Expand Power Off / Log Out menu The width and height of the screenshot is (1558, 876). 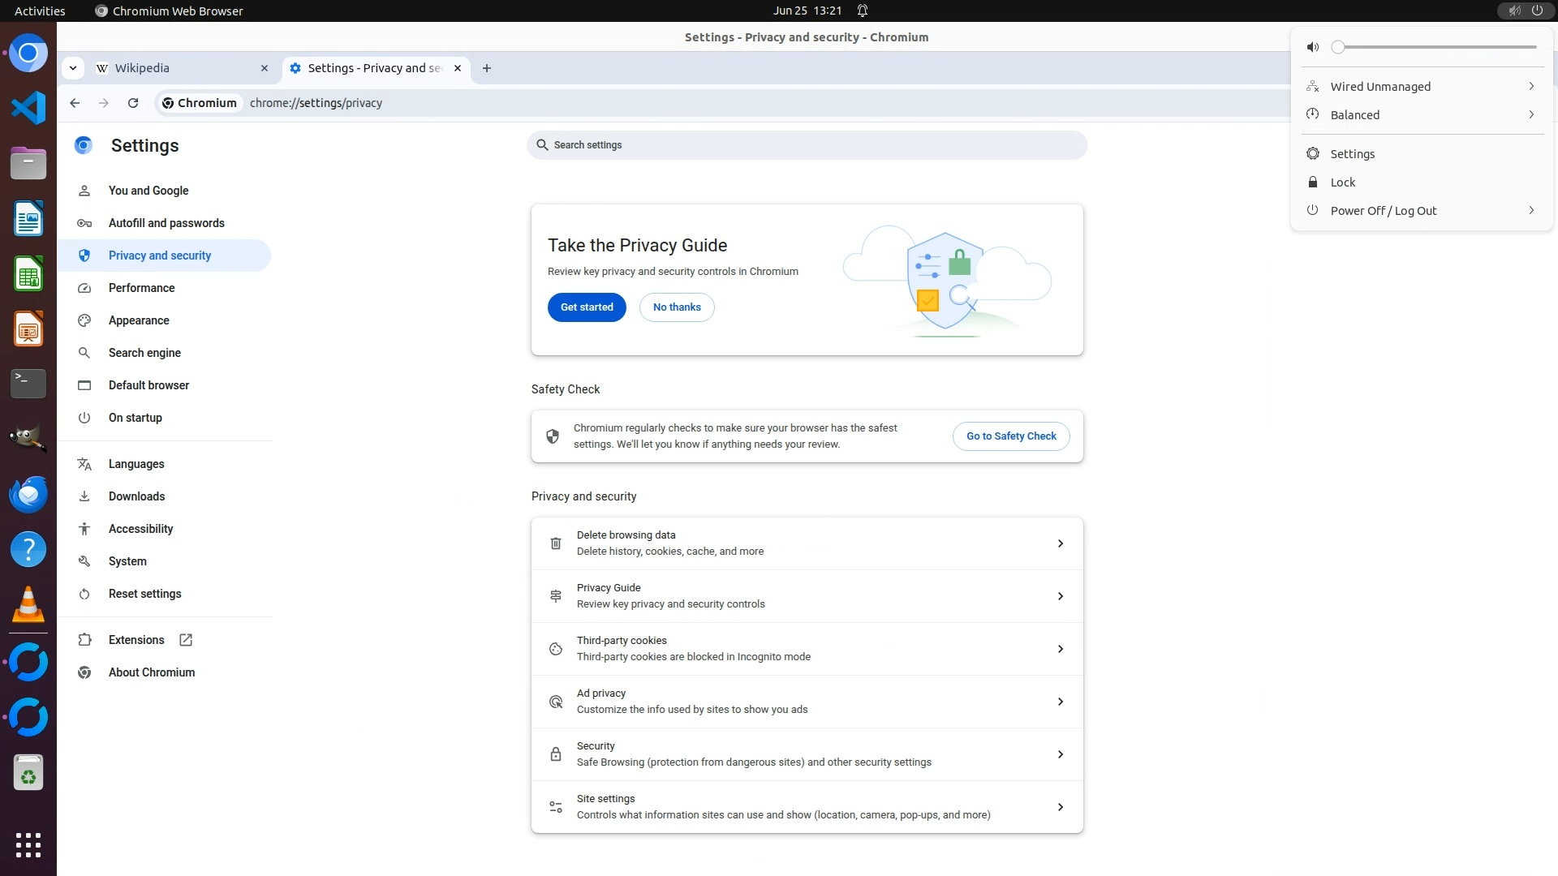[1420, 211]
